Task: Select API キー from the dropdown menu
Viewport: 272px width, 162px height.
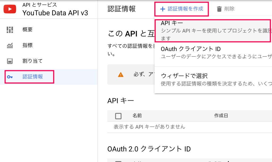Action: [x=213, y=31]
